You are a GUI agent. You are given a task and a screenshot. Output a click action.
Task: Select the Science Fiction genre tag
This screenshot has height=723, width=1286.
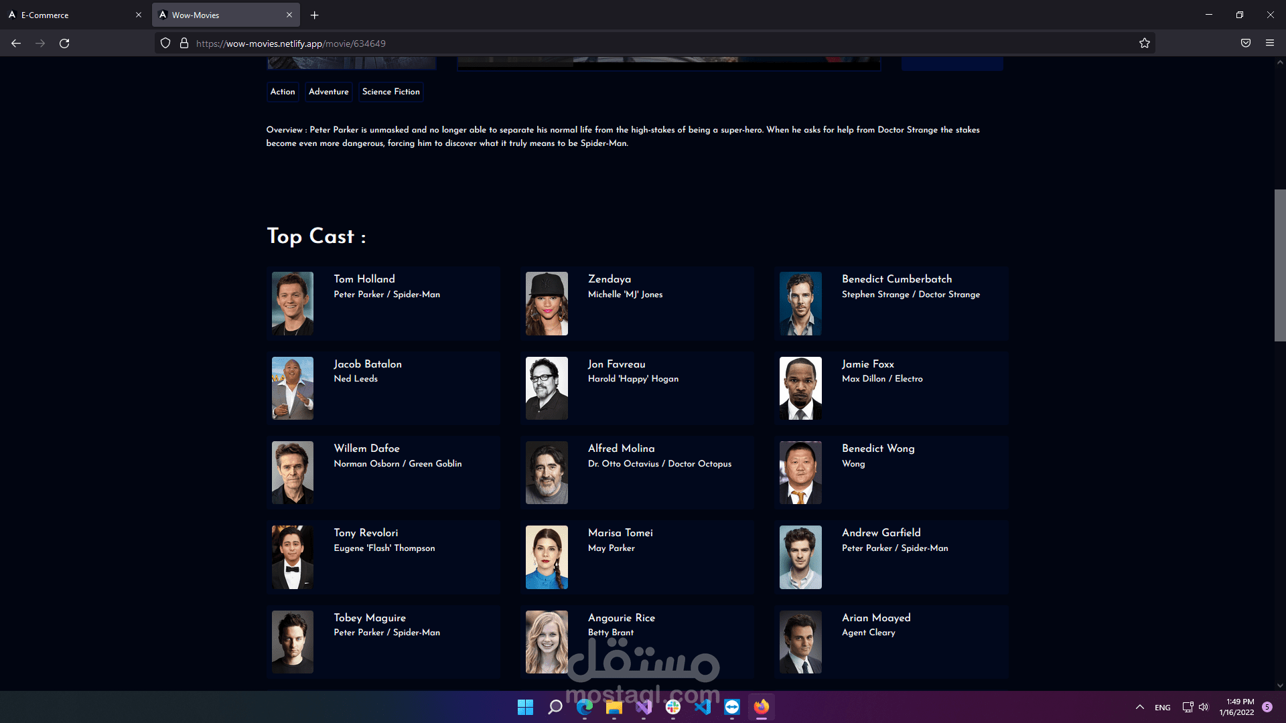(390, 92)
